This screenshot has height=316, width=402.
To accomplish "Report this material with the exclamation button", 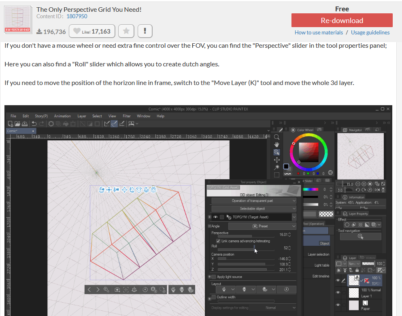I will 145,31.
